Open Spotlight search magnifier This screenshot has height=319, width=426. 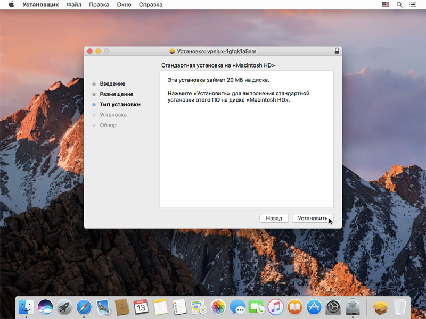point(399,5)
